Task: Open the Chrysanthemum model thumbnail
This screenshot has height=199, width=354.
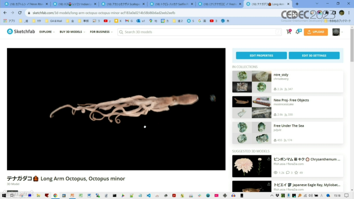Action: click(252, 166)
